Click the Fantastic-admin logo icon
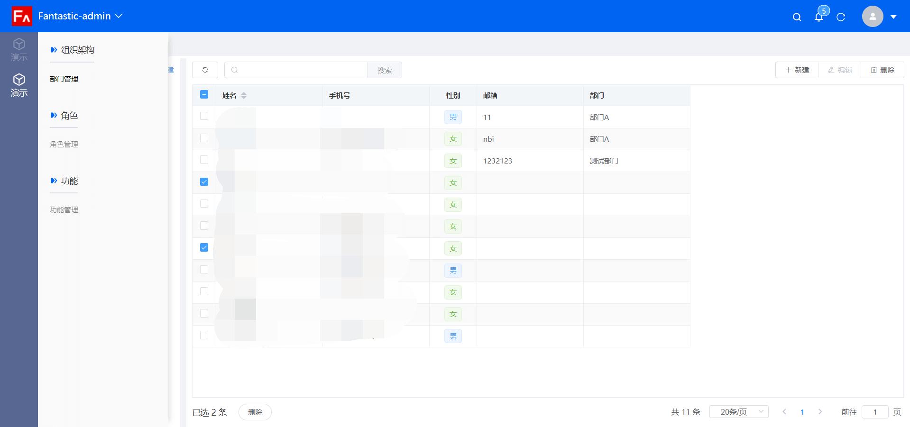Viewport: 910px width, 427px height. (x=22, y=16)
